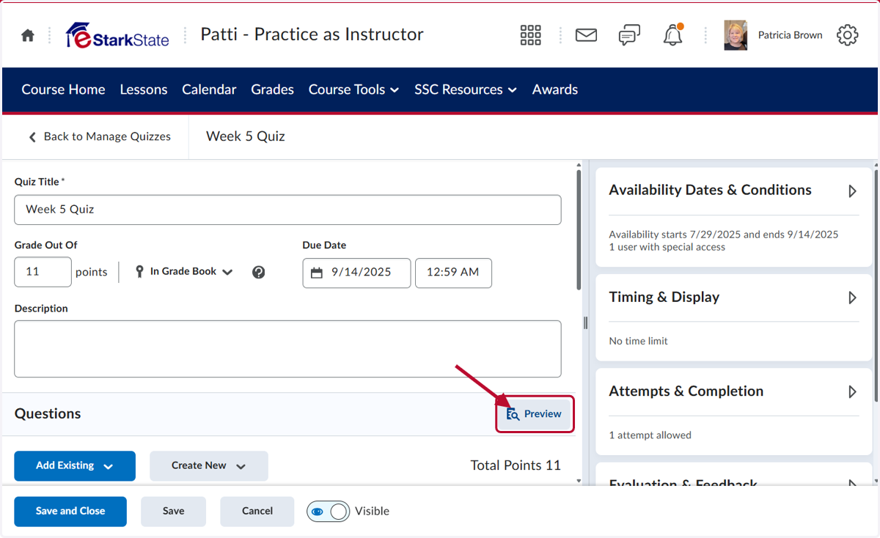Click the 1 attempt allowed text
Viewport: 880px width, 538px height.
coord(650,435)
